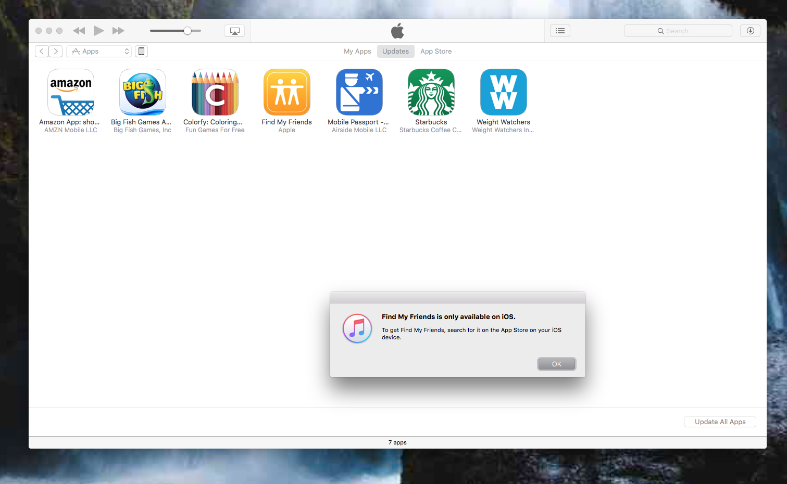787x484 pixels.
Task: Dismiss the dialog with OK
Action: click(x=557, y=364)
